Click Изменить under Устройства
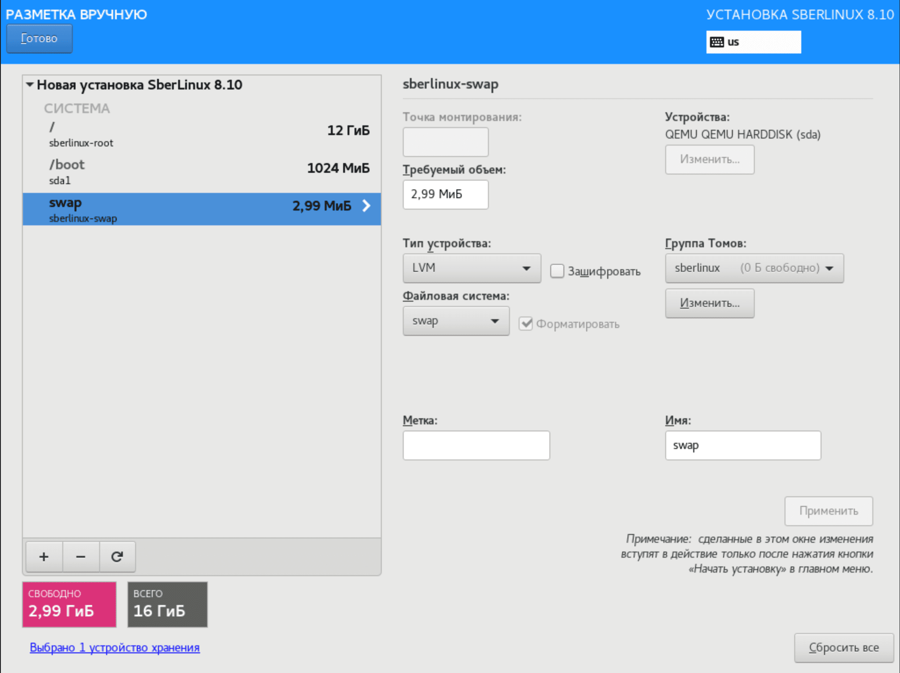The image size is (900, 673). 710,159
